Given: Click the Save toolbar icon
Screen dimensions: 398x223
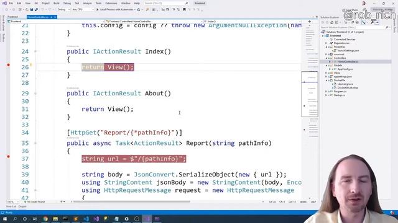Looking at the screenshot, I should click(32, 10).
